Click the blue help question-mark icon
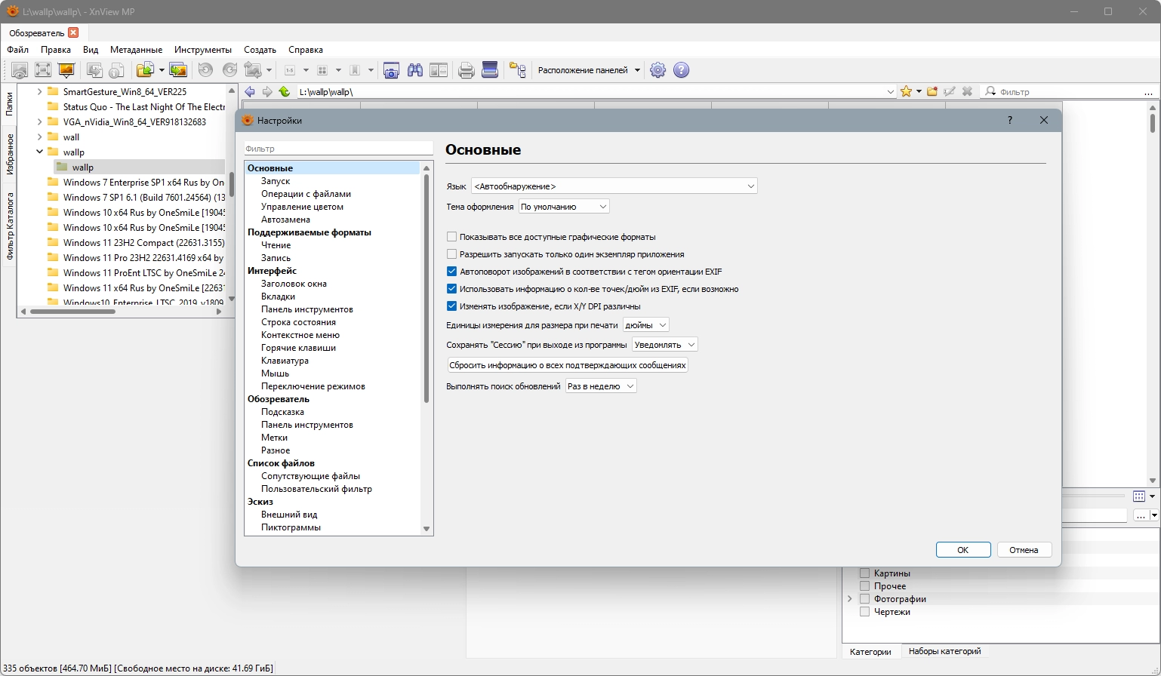Image resolution: width=1161 pixels, height=676 pixels. coord(681,70)
